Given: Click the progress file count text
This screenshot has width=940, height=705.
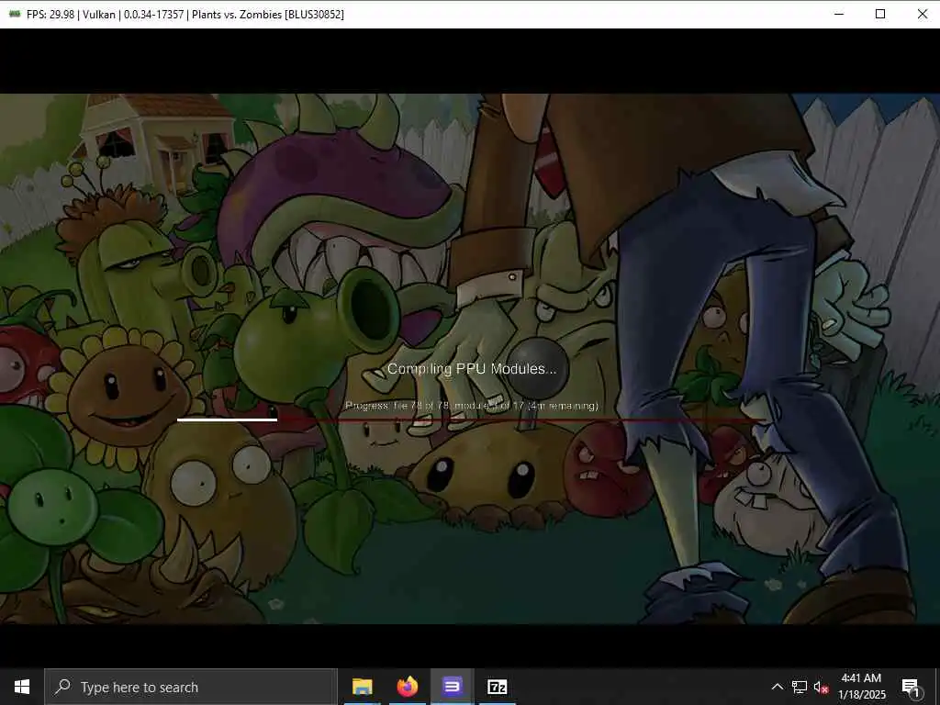Looking at the screenshot, I should (472, 406).
